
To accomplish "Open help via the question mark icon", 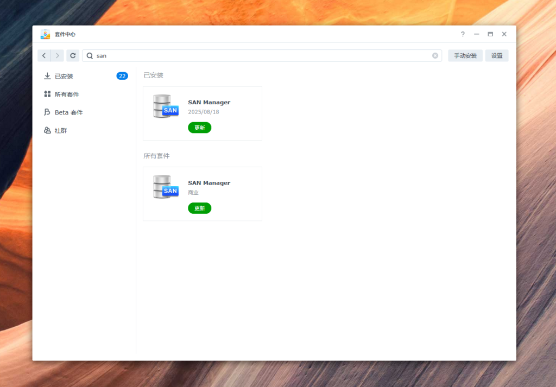I will [x=463, y=34].
